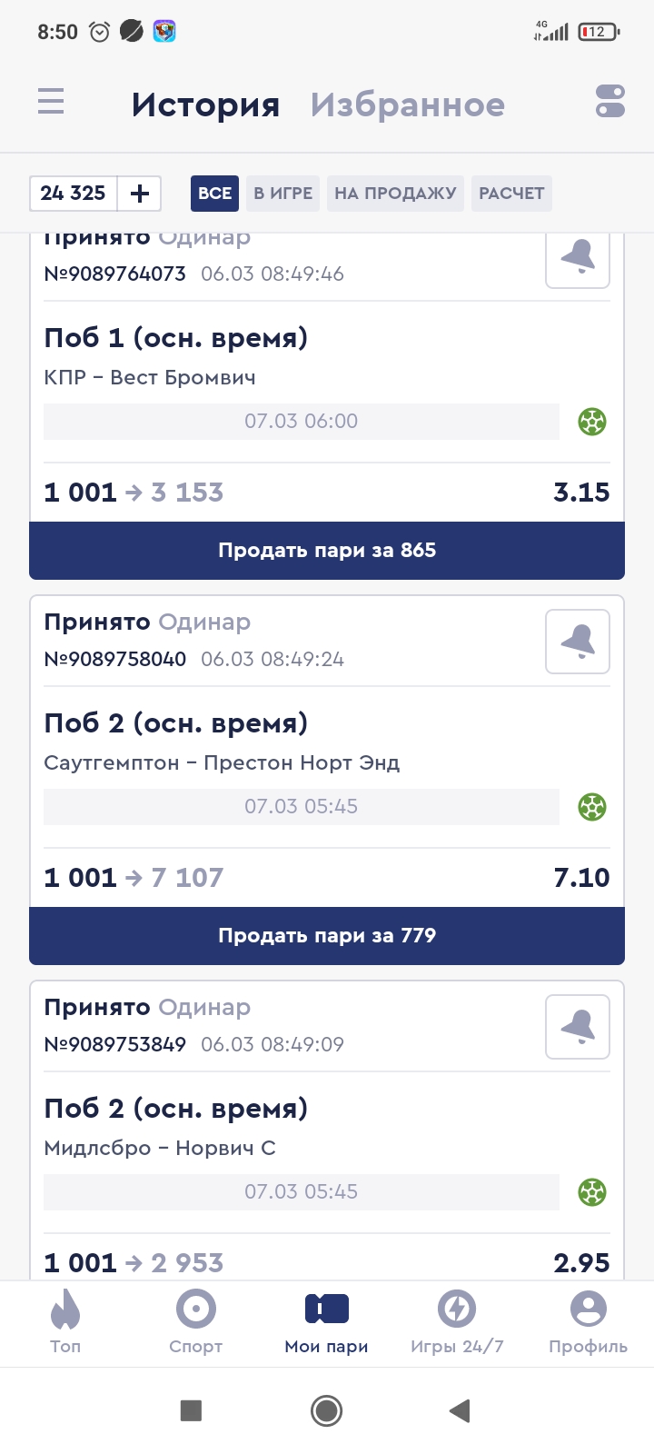This screenshot has height=1454, width=654.
Task: Tap the 24 325 balance amount
Action: [74, 194]
